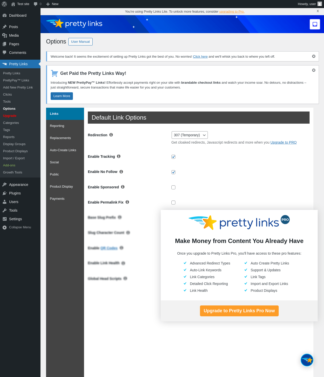Dismiss the Get Paid notice
Image resolution: width=324 pixels, height=377 pixels.
(x=314, y=70)
